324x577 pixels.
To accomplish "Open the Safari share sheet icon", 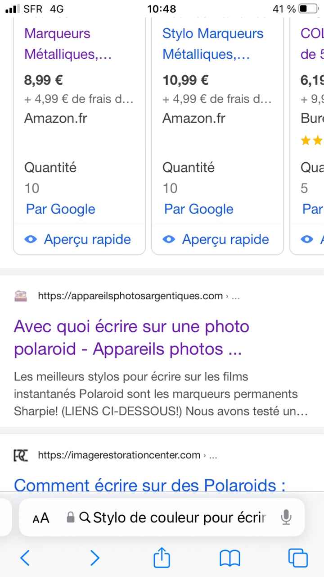I will [x=162, y=558].
